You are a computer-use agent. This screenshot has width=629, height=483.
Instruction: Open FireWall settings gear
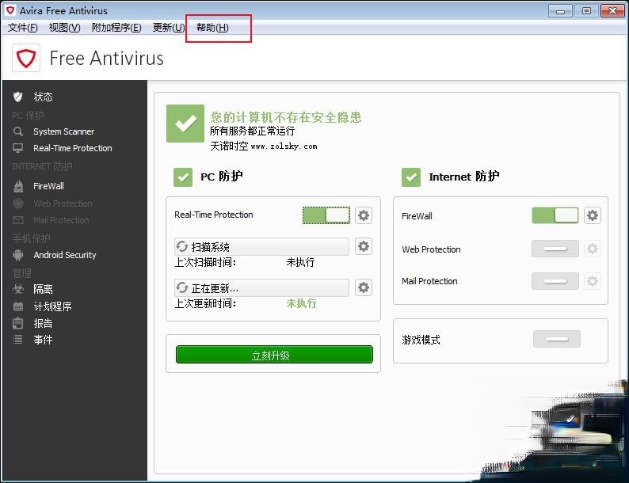tap(593, 215)
